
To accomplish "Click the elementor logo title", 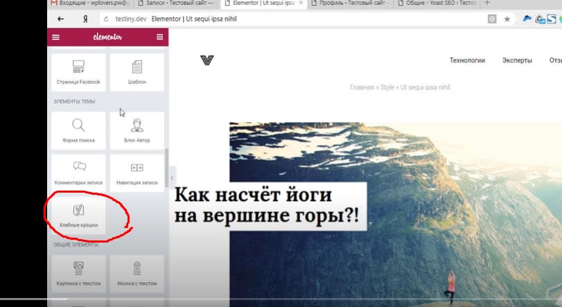I will coord(107,37).
